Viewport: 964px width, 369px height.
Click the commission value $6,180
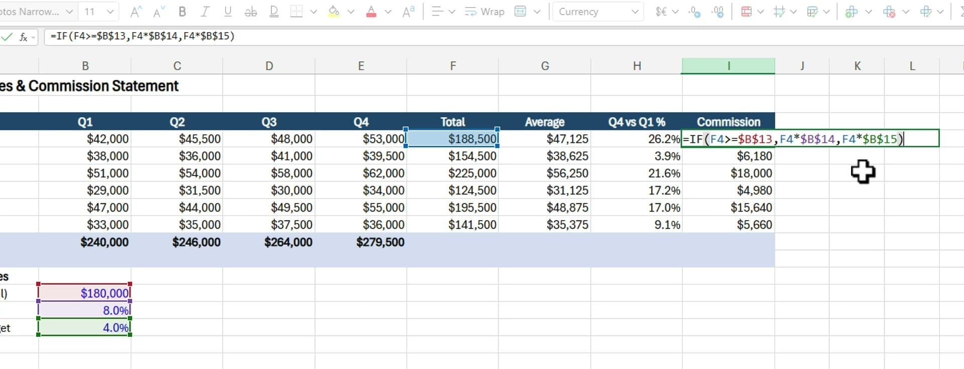point(729,156)
